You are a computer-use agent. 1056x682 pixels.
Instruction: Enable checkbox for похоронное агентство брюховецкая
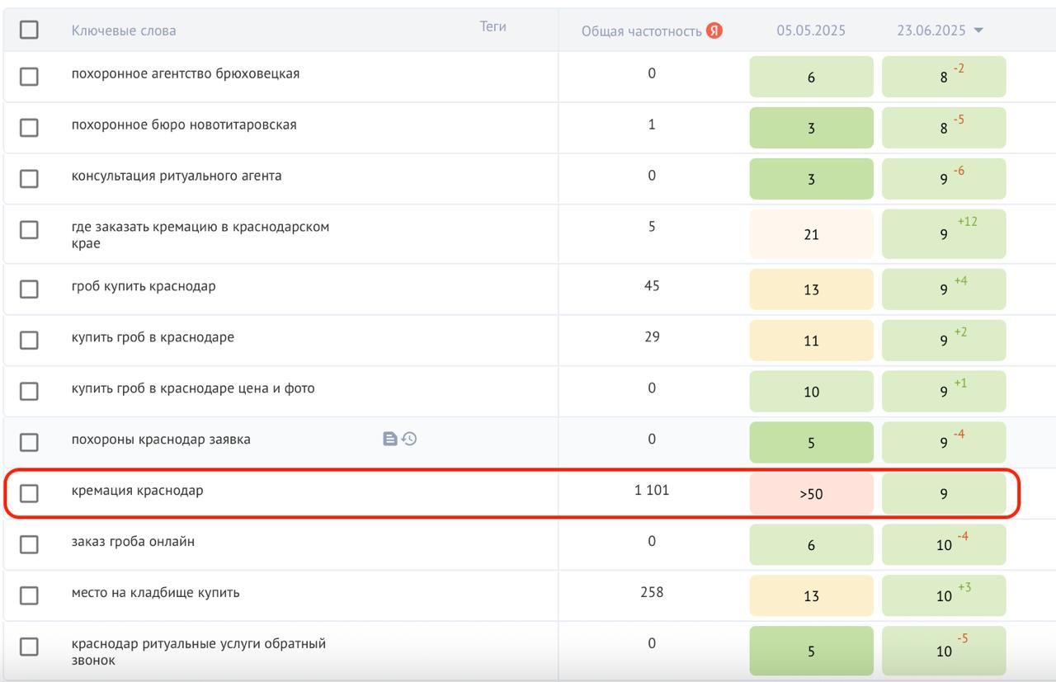[x=29, y=76]
